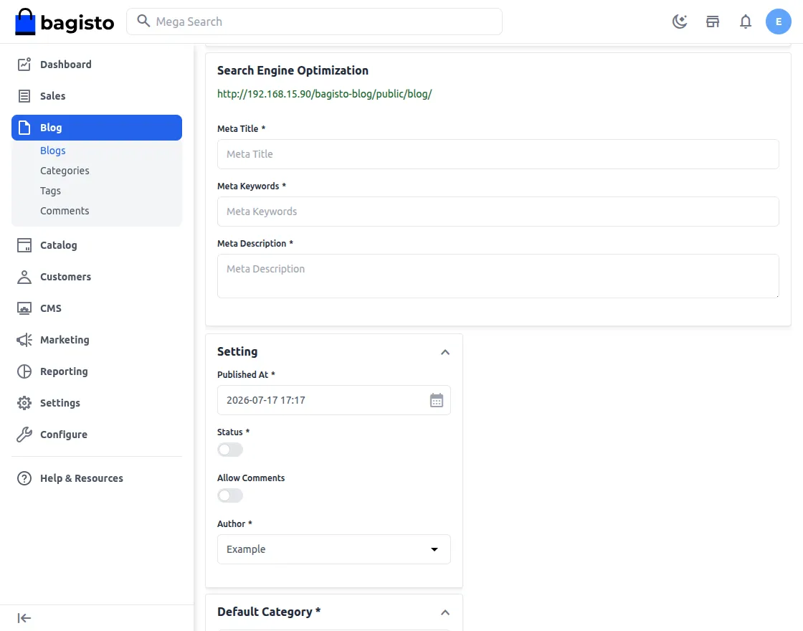Screen dimensions: 803x631
Task: Click the Blog document icon
Action: click(x=24, y=128)
